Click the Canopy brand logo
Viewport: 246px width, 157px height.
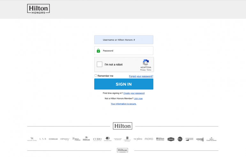[x=65, y=139]
